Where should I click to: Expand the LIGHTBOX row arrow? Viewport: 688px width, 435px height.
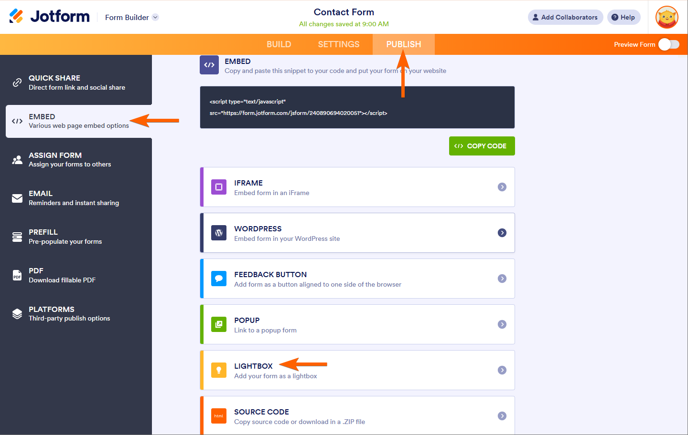502,370
